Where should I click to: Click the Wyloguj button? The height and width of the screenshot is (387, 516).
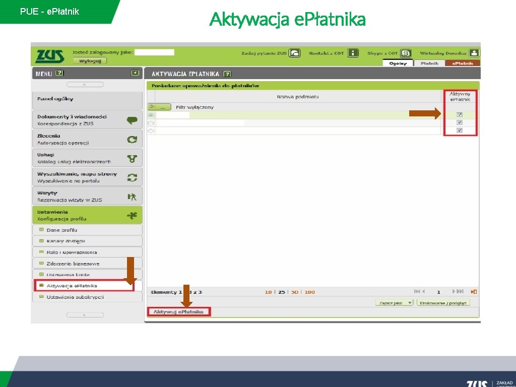point(90,61)
